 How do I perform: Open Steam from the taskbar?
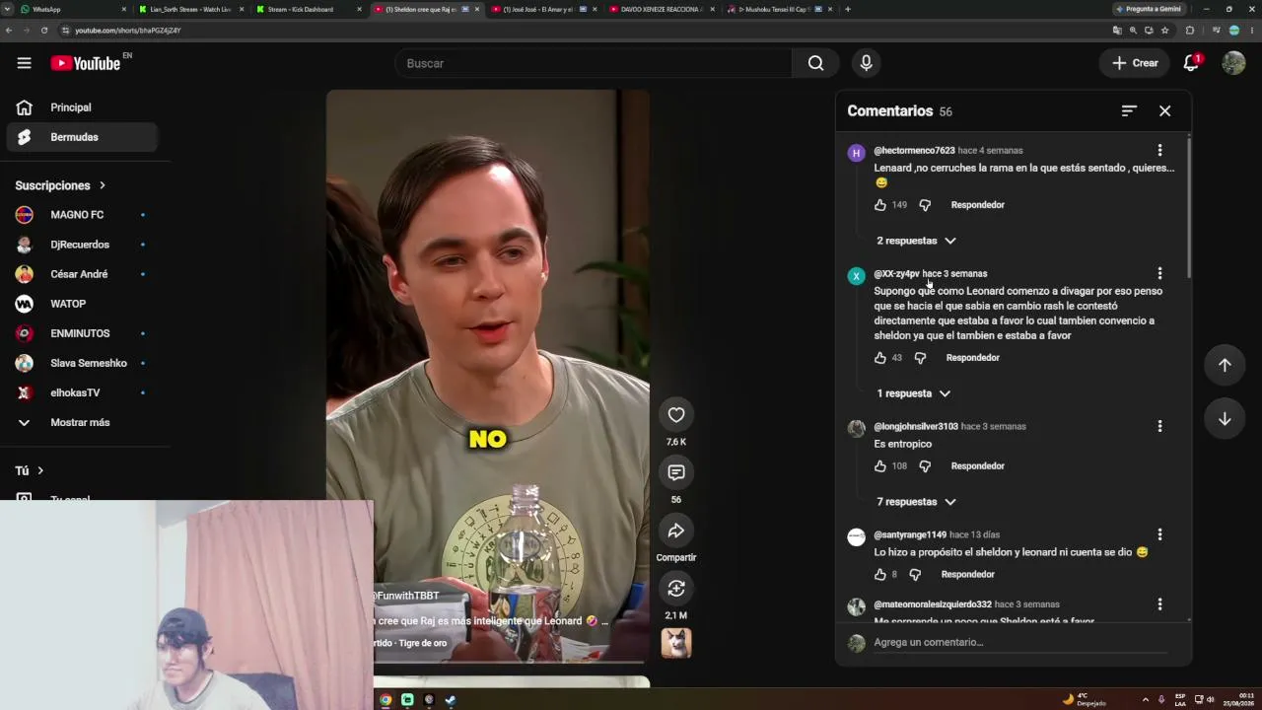pyautogui.click(x=451, y=700)
